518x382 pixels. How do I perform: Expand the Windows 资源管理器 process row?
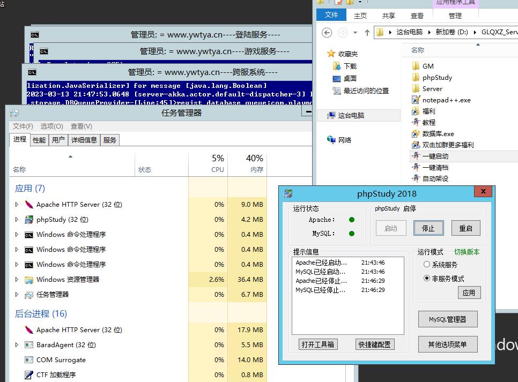[17, 279]
